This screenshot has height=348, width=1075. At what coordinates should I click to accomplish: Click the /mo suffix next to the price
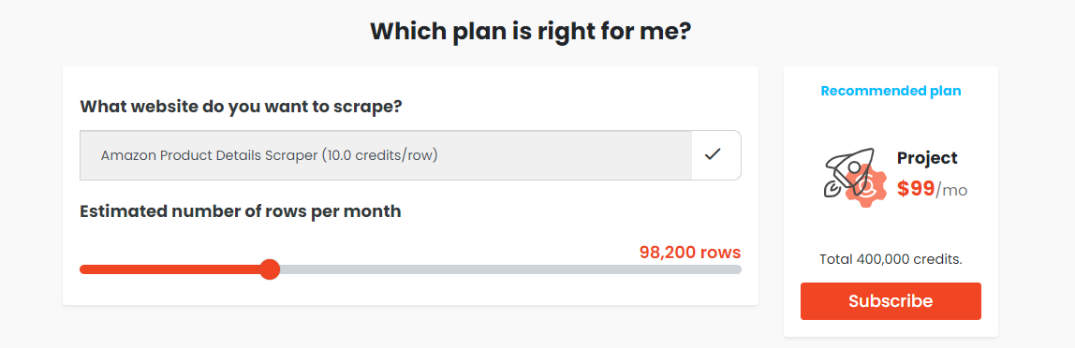pyautogui.click(x=951, y=191)
